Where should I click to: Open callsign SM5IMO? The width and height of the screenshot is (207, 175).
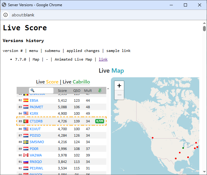[x=37, y=142]
